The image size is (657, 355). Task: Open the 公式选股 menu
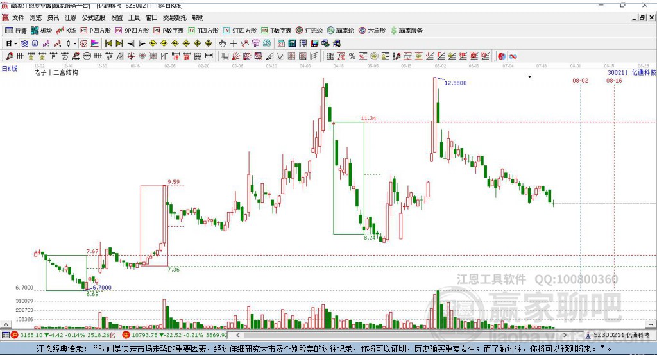tap(94, 17)
